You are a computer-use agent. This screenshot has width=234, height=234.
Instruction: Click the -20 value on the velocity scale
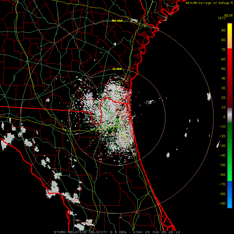click(x=222, y=136)
